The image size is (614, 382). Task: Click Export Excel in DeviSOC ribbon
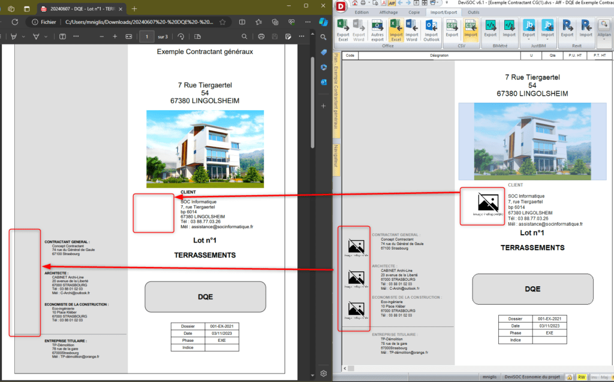point(343,30)
